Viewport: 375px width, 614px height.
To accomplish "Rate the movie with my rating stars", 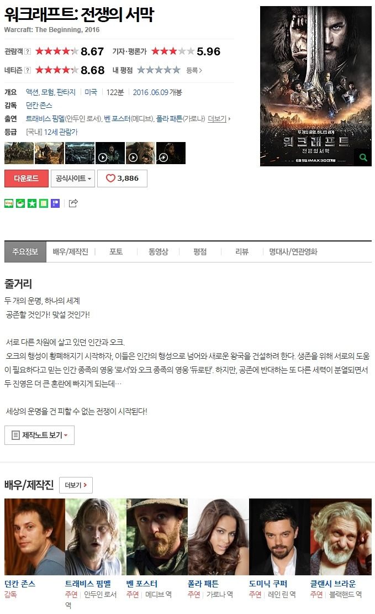I will point(159,70).
